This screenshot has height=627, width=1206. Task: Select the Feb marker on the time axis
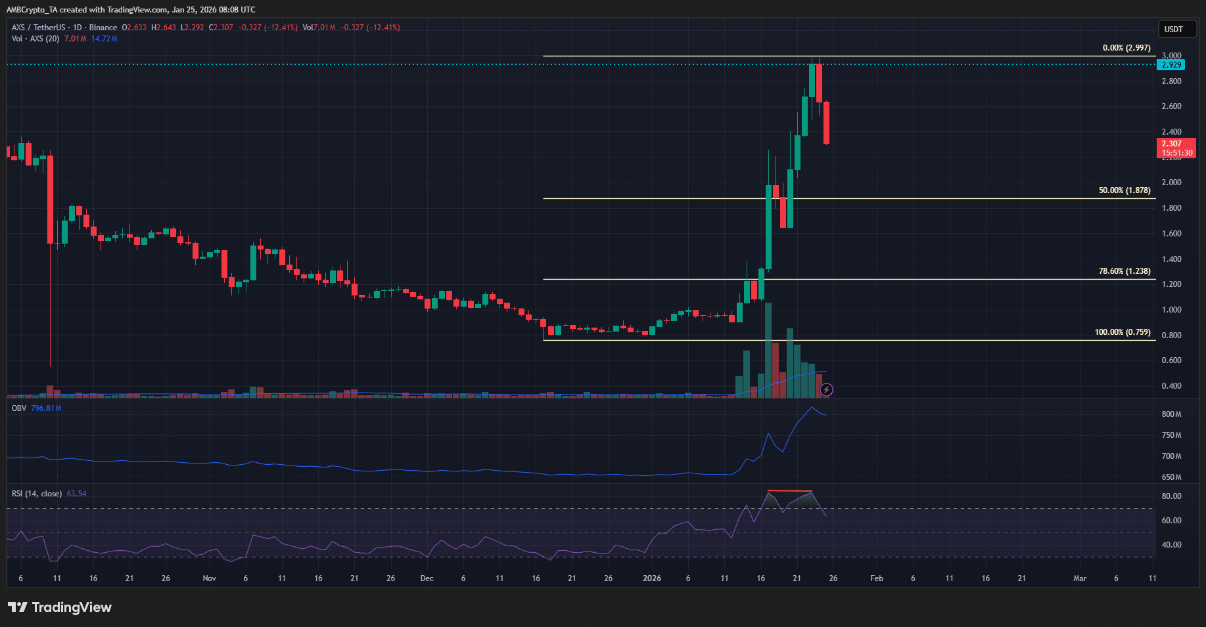[x=876, y=578]
